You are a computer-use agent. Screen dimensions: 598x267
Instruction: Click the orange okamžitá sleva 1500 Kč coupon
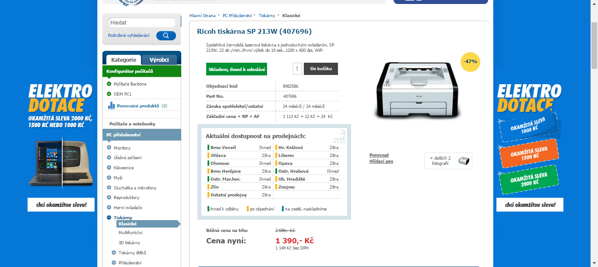coord(529,153)
